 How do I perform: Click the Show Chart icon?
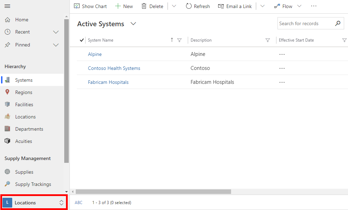(x=76, y=6)
